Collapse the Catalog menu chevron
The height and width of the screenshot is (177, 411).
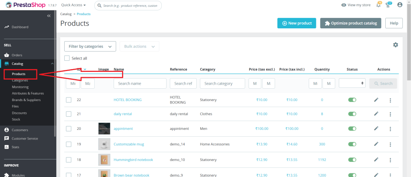coord(52,64)
